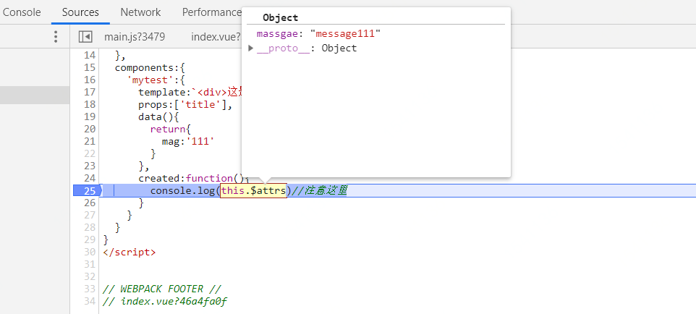Viewport: 696px width, 314px height.
Task: Select the main.js?3479 file tab
Action: coord(135,37)
